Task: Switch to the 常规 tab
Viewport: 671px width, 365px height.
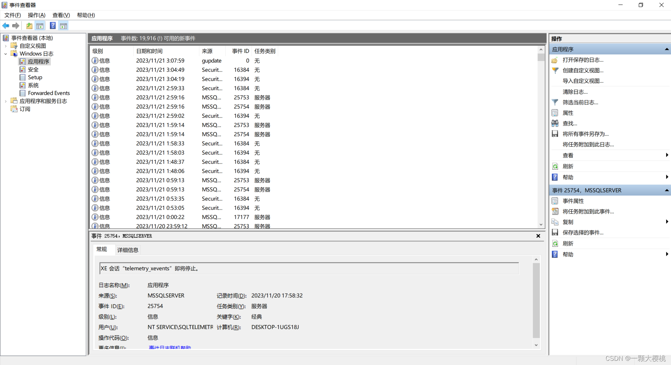Action: pyautogui.click(x=102, y=249)
